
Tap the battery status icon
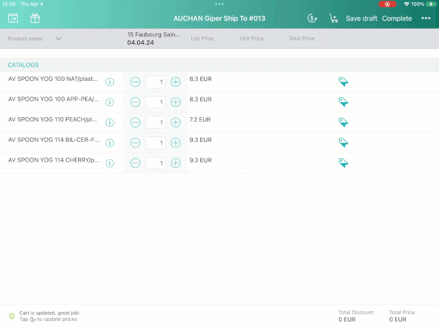pyautogui.click(x=431, y=4)
